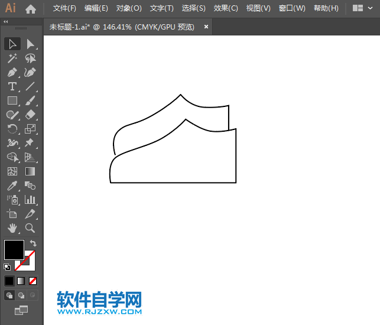
Task: Swap fill and stroke colors arrow
Action: (33, 243)
